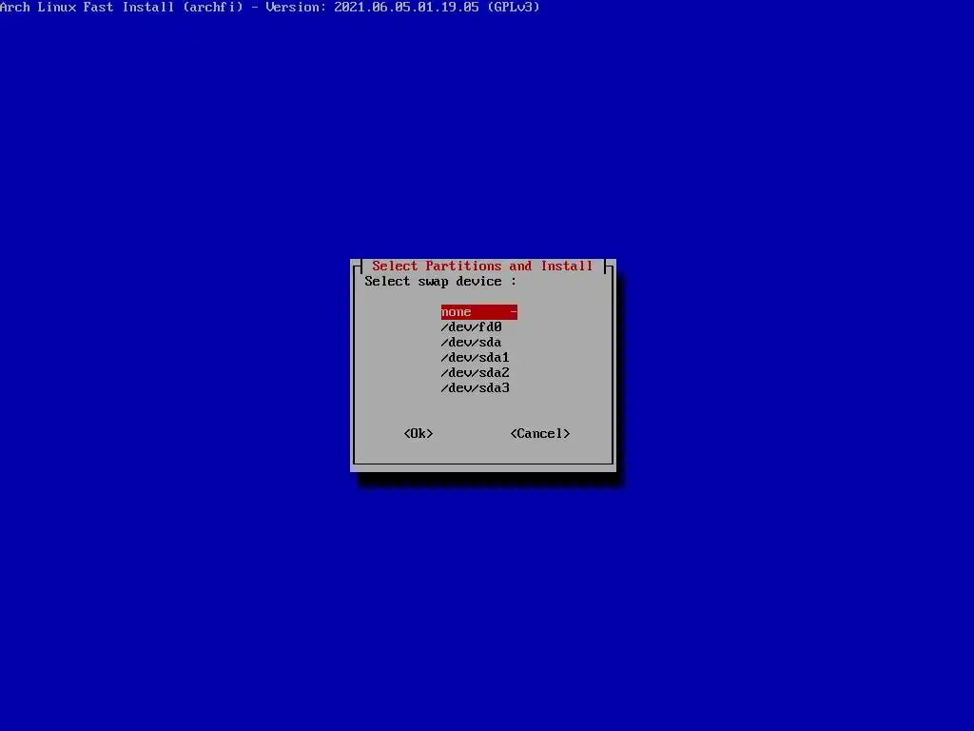Screen dimensions: 974x731
Task: Select /dev/sda1 as swap device
Action: click(476, 358)
